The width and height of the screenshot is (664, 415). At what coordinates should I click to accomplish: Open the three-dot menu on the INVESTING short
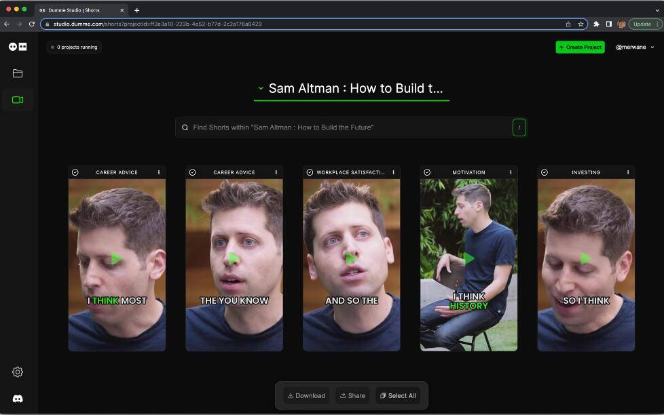pyautogui.click(x=628, y=172)
